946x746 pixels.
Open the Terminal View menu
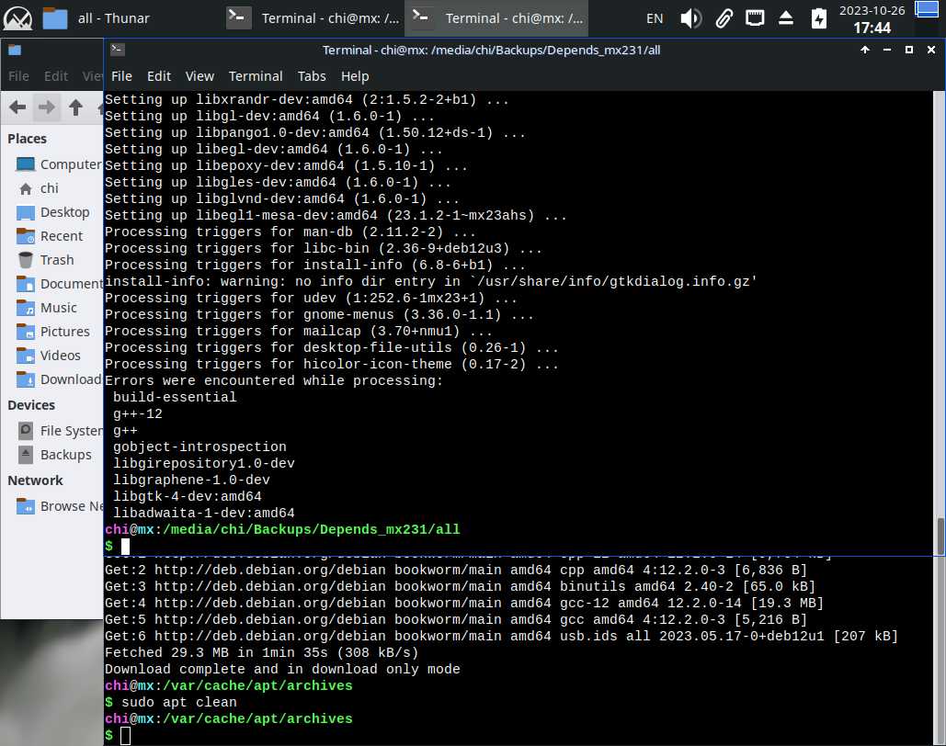pos(199,76)
